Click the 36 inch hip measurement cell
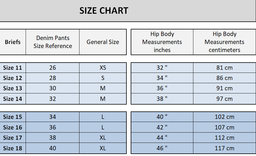256x156 pixels. pos(162,88)
